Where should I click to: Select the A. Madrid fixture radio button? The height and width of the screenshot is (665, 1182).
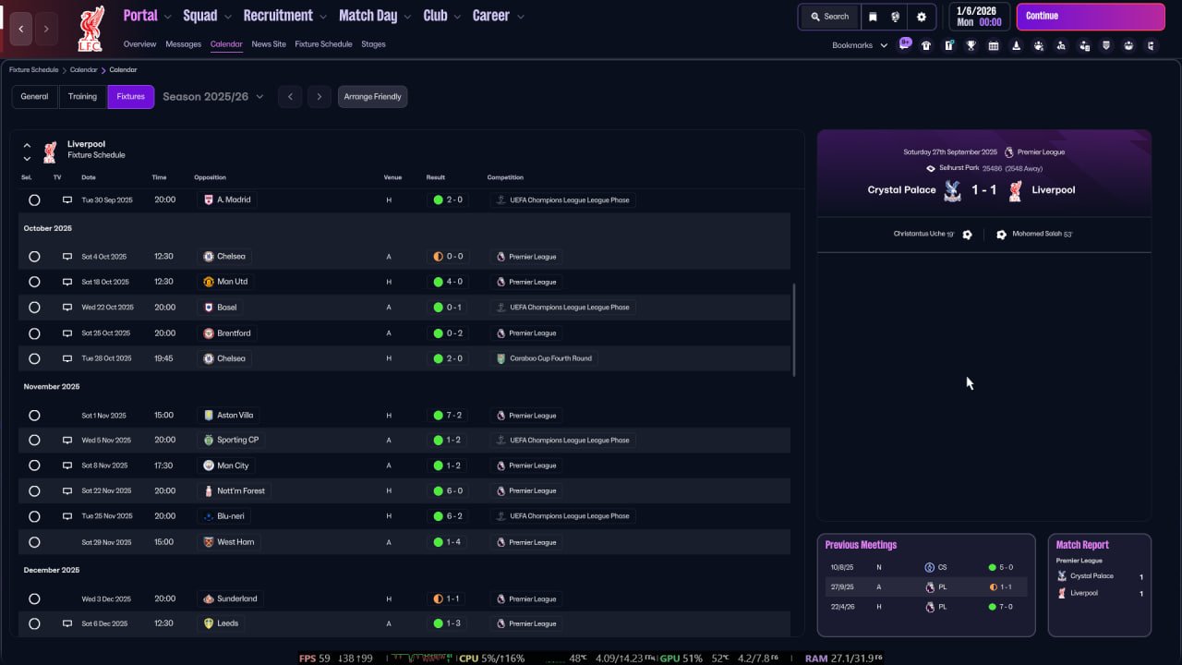click(x=34, y=199)
